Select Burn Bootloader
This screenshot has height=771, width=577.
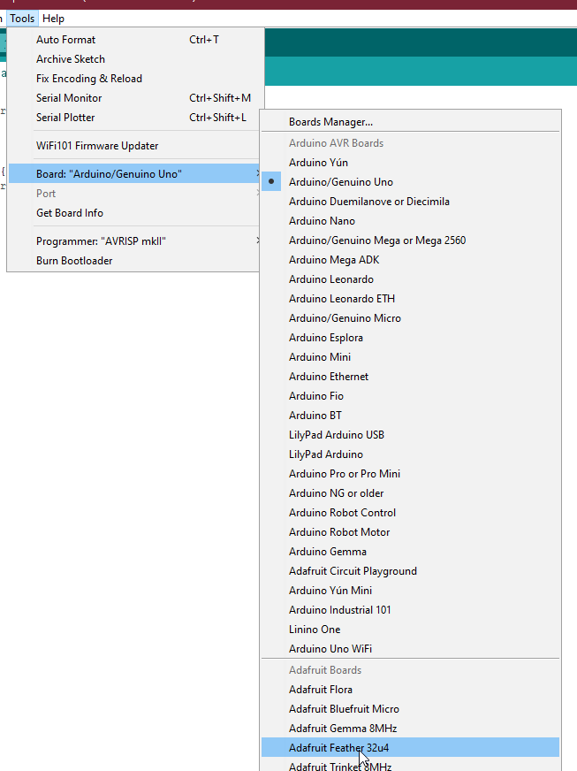coord(133,261)
